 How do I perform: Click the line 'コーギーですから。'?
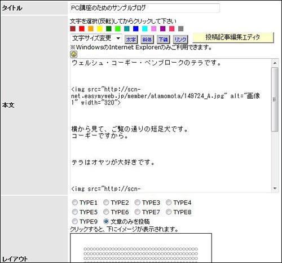pyautogui.click(x=100, y=135)
